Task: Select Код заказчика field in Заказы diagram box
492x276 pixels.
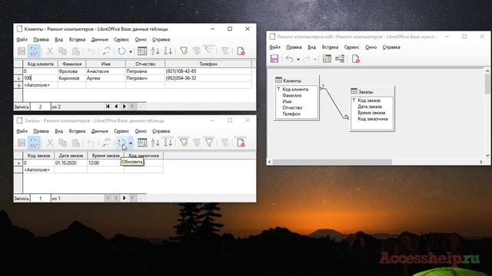Action: (x=372, y=119)
